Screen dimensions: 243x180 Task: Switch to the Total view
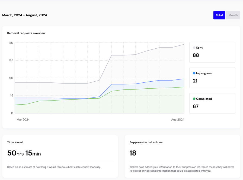point(219,15)
